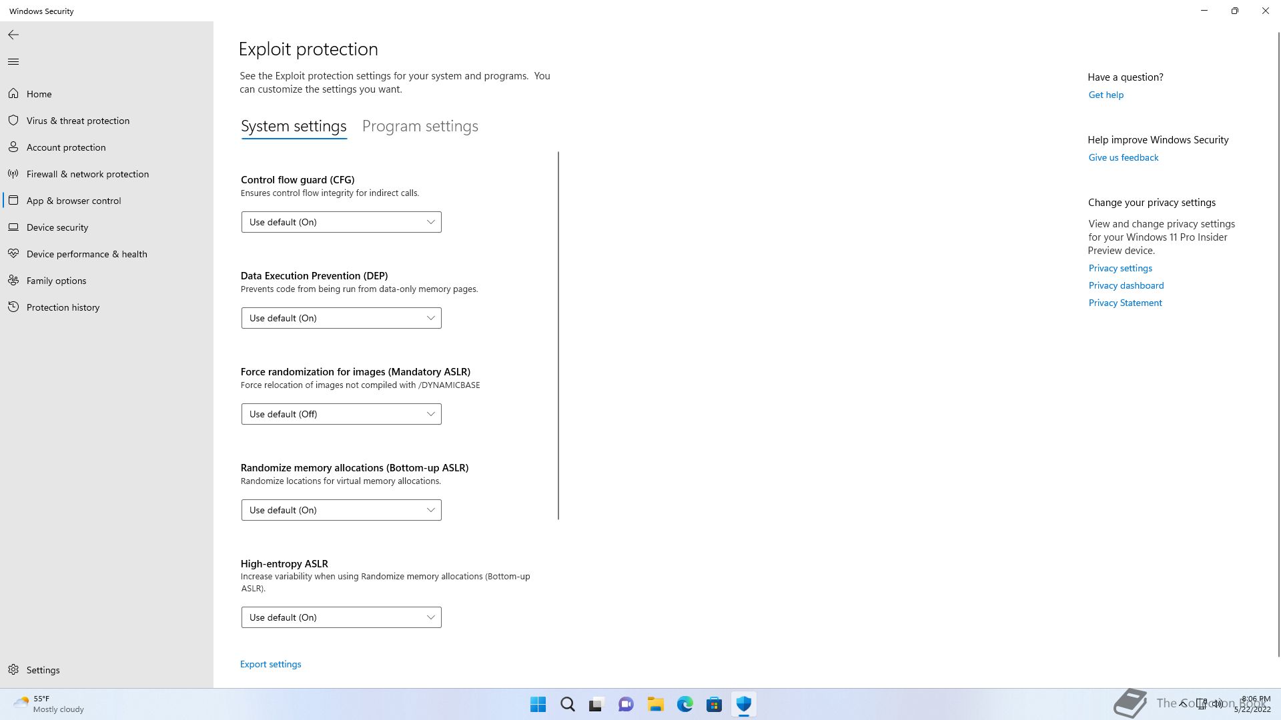
Task: Click Device performance & health heart icon
Action: click(x=13, y=254)
